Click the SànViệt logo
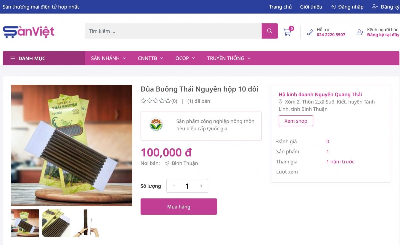400x245 pixels. [x=28, y=32]
